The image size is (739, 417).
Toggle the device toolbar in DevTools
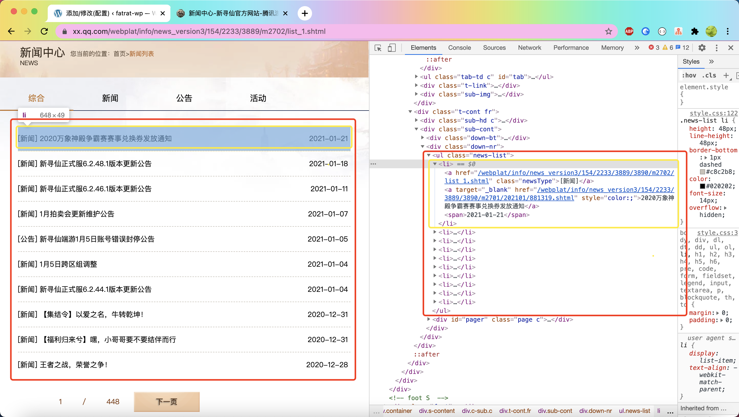click(392, 48)
